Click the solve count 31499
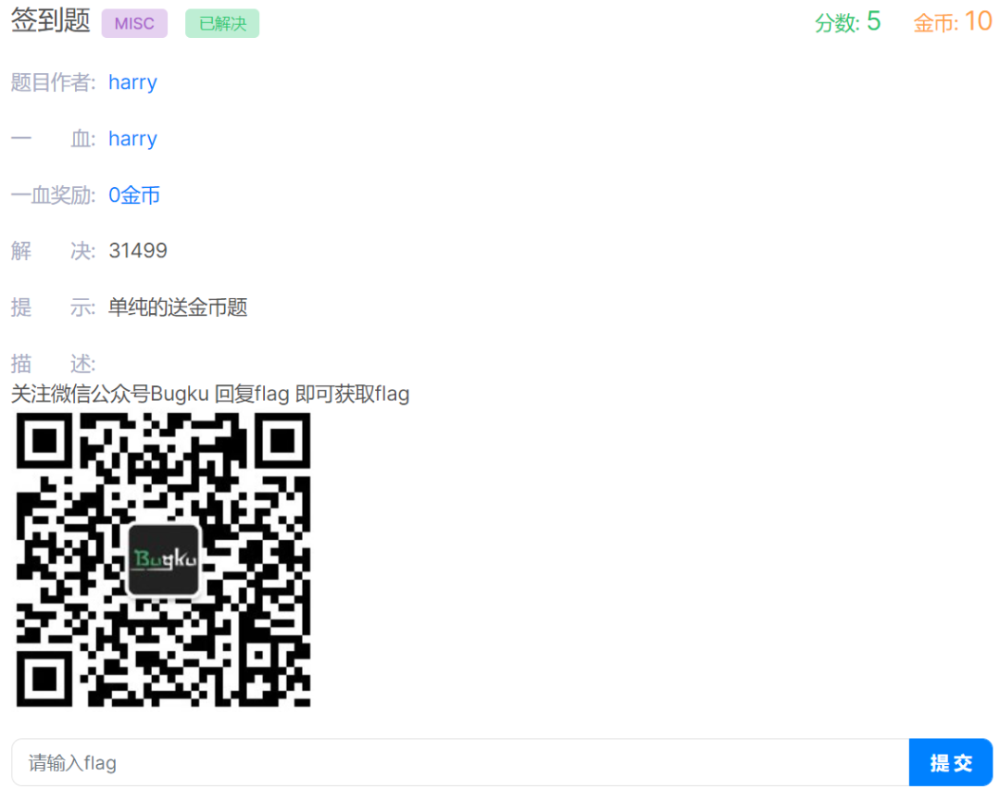Screen dimensions: 1000x802 coord(138,251)
